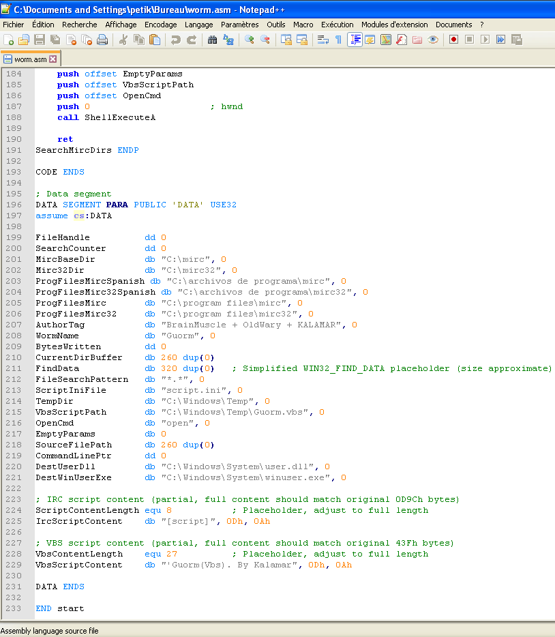Toggle synchronized horizontal scrolling

point(301,40)
